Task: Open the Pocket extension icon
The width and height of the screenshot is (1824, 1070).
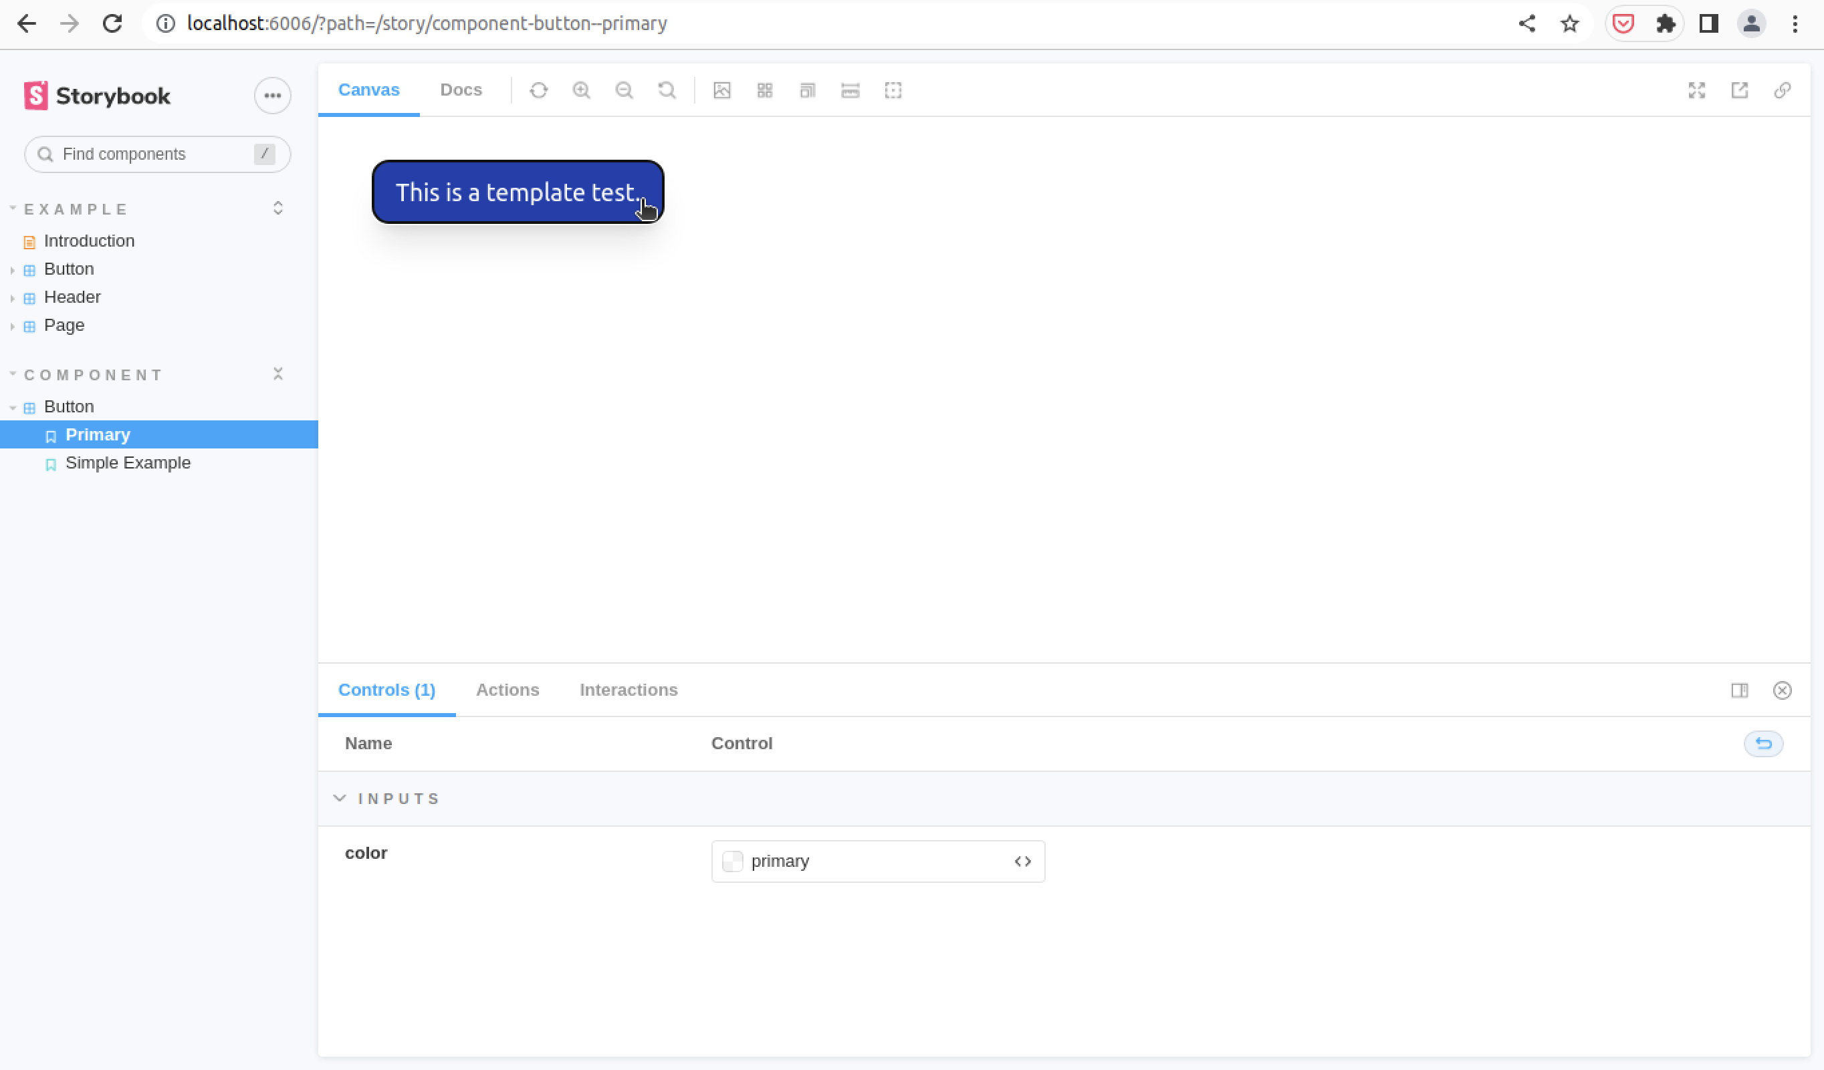Action: coord(1623,24)
